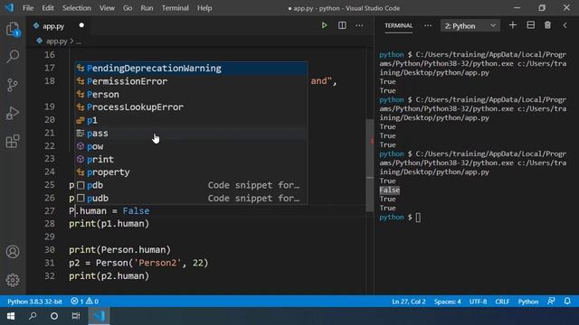Open the Search view in activity bar
This screenshot has width=579, height=325.
pos(13,56)
